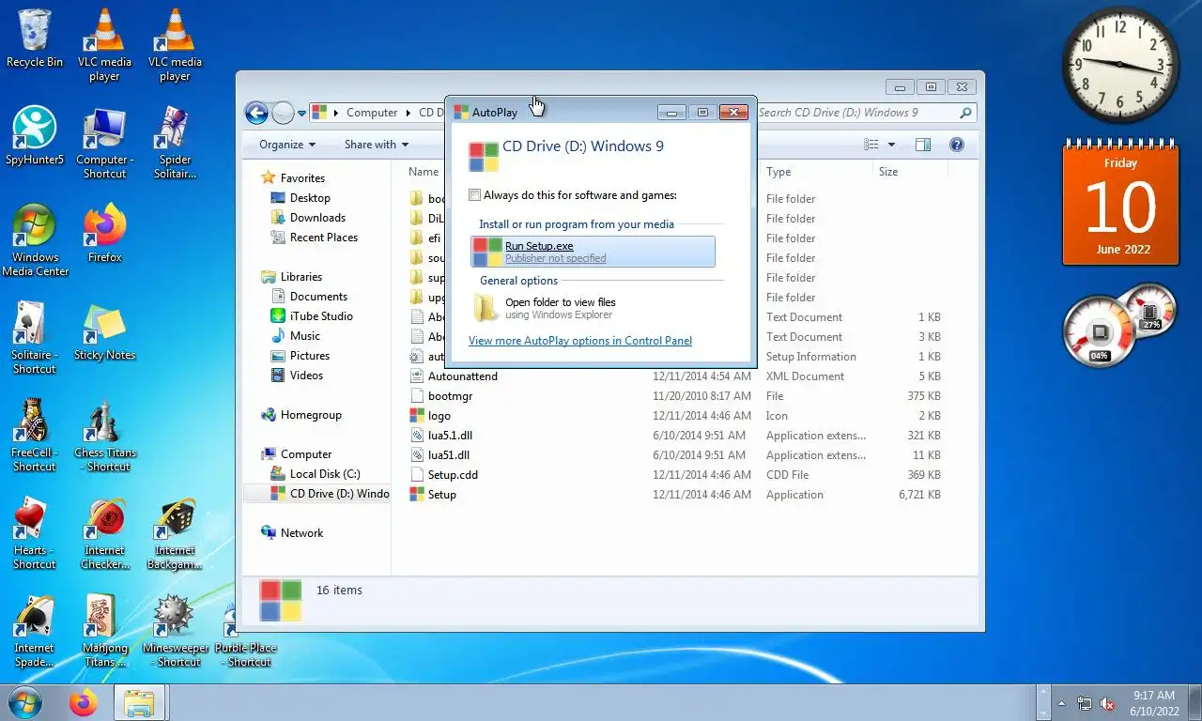The image size is (1202, 721).
Task: Open Videos library in sidebar
Action: [306, 376]
